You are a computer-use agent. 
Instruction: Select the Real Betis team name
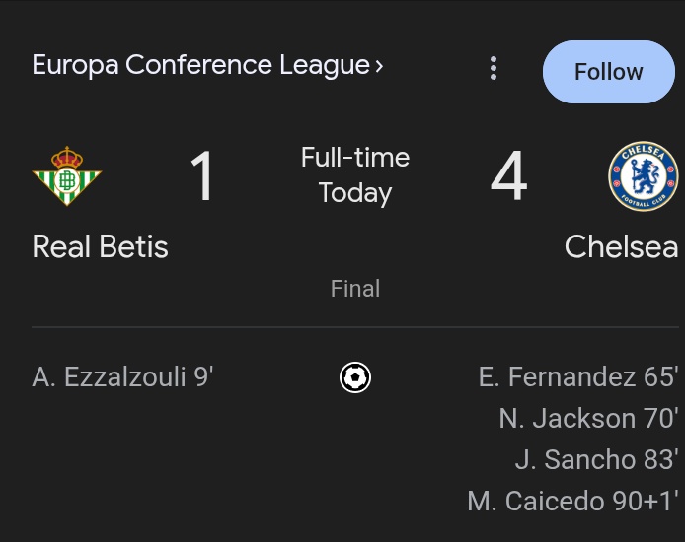click(100, 246)
